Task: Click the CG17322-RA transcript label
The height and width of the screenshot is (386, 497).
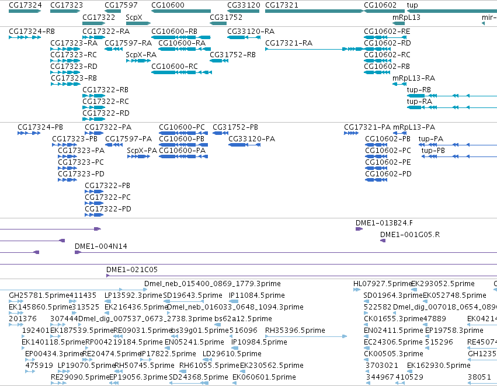Action: (x=106, y=32)
